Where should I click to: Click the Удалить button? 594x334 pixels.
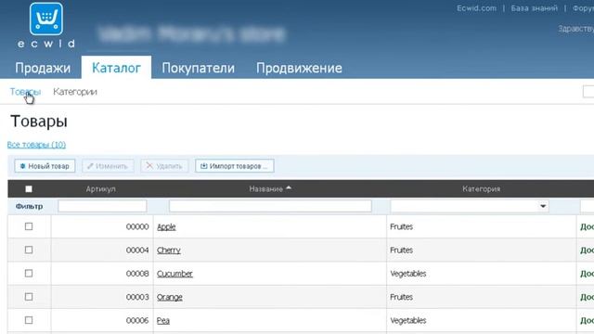[164, 166]
